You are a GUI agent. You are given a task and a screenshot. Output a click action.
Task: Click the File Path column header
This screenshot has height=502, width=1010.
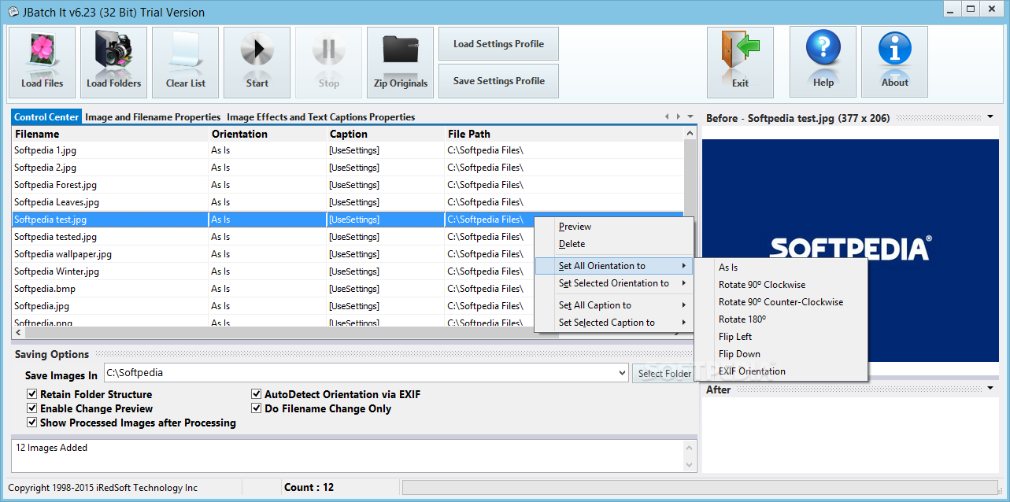coord(564,134)
